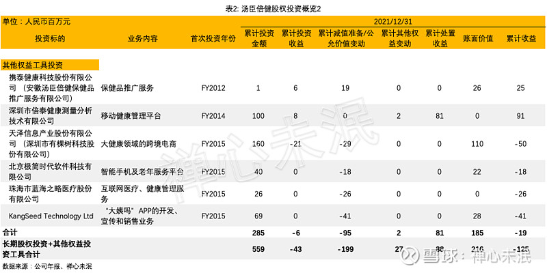Viewport: 547px width, 273px height.
Task: Click FY2015 in the 天泽信息 row
Action: (213, 143)
